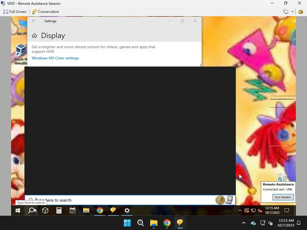Image resolution: width=307 pixels, height=230 pixels.
Task: Open Oracle VM VirtualBox desktop shortcut
Action: click(21, 55)
